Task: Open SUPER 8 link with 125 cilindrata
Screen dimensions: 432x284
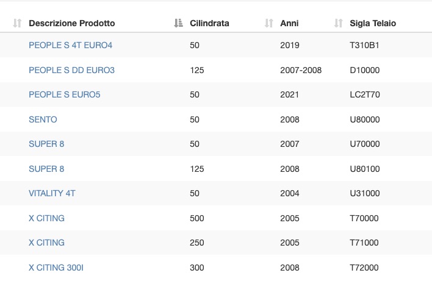Action: 46,169
